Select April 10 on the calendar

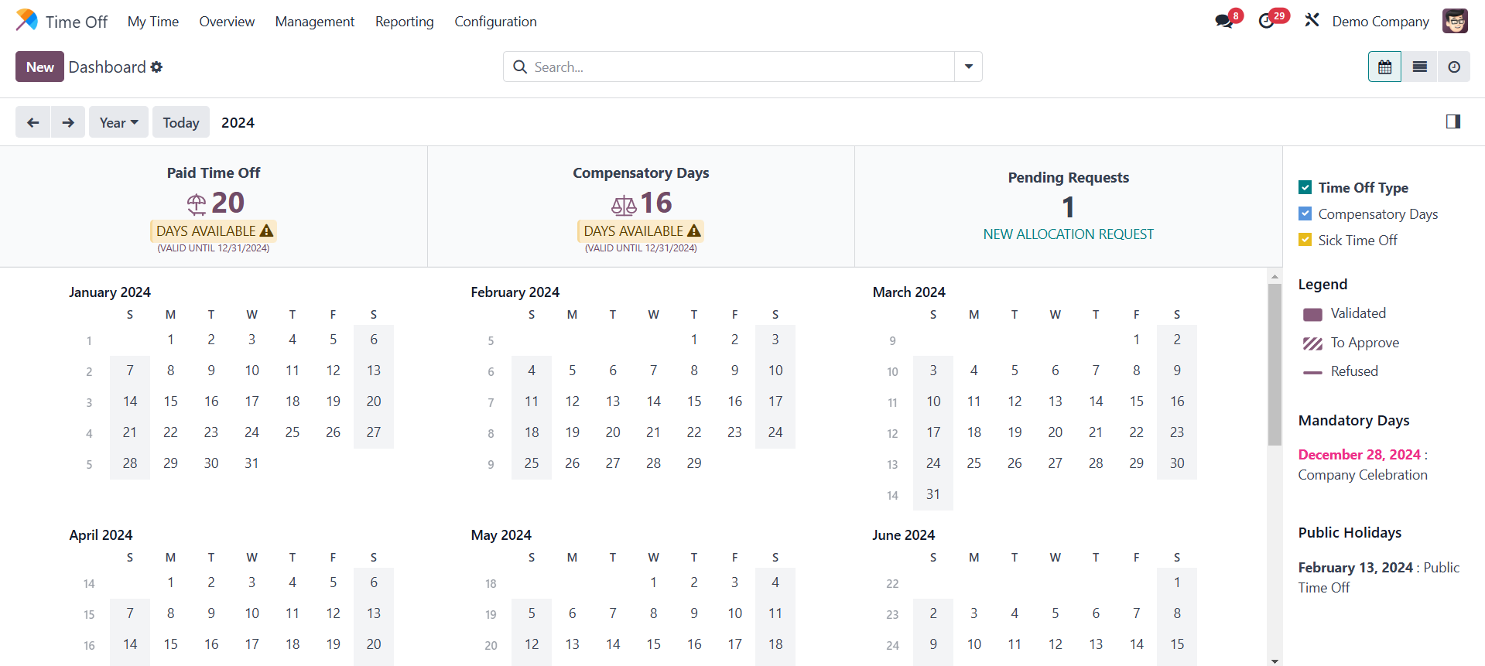click(251, 613)
